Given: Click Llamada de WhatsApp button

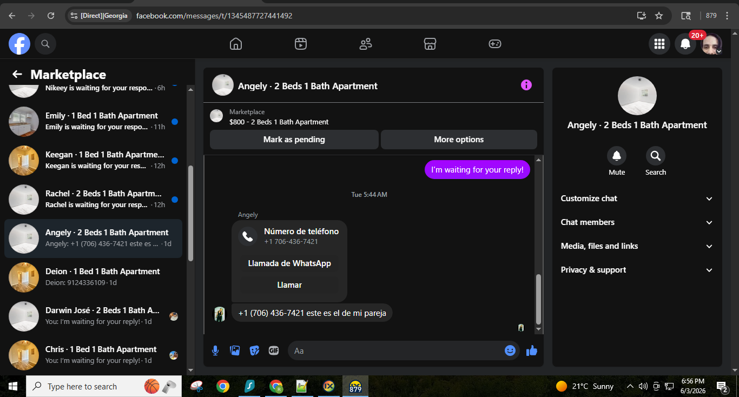Looking at the screenshot, I should pyautogui.click(x=289, y=263).
